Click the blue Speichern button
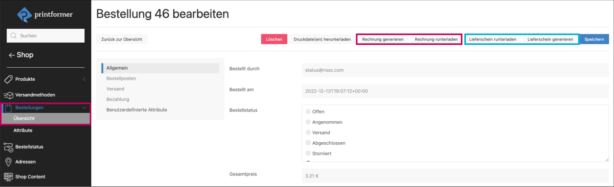 594,39
